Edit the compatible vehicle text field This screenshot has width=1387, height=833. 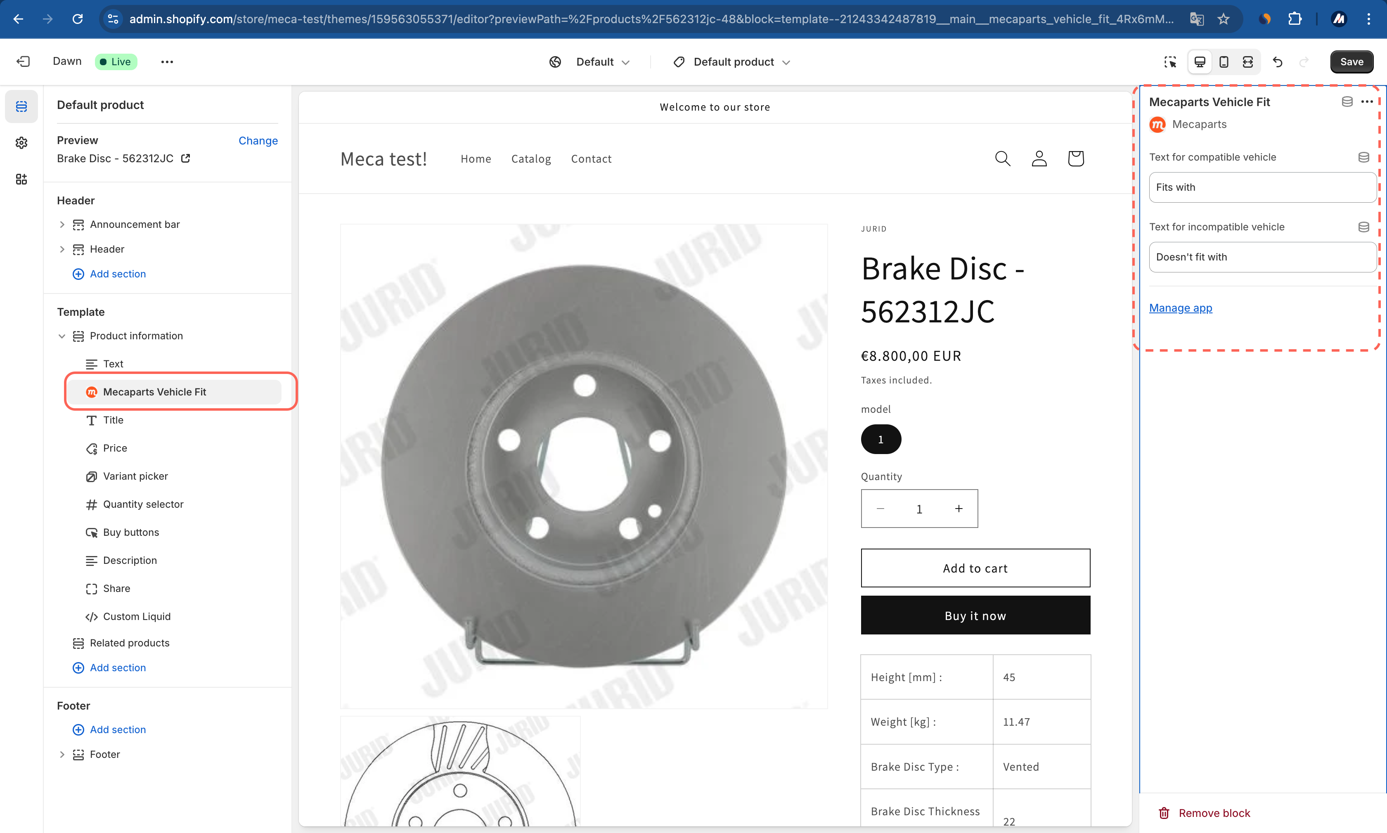click(x=1262, y=187)
